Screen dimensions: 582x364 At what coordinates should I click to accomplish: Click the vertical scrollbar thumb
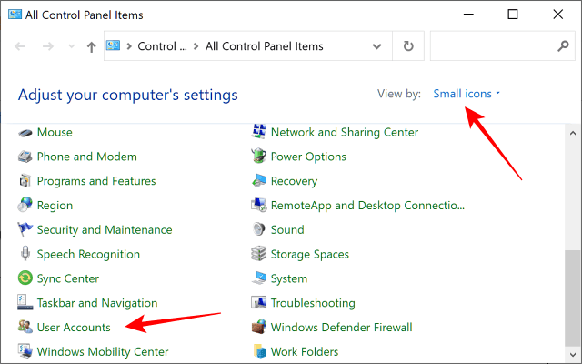click(573, 298)
